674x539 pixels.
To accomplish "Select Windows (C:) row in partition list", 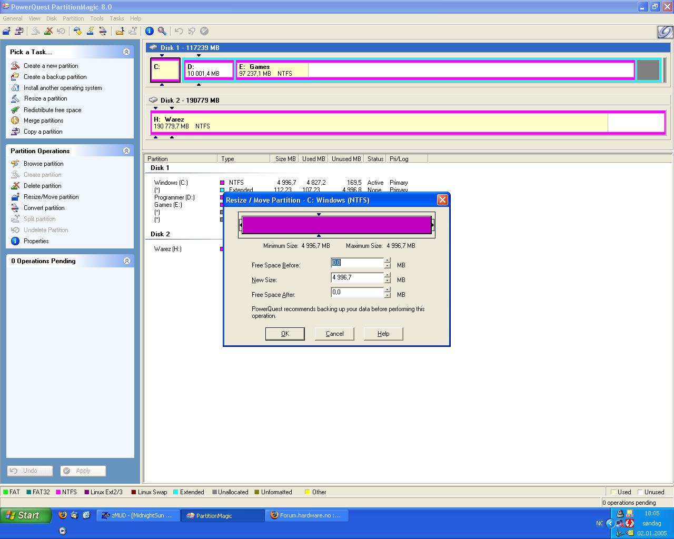I will tap(281, 183).
